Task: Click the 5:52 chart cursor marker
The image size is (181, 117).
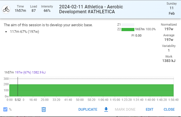Action: [18, 100]
